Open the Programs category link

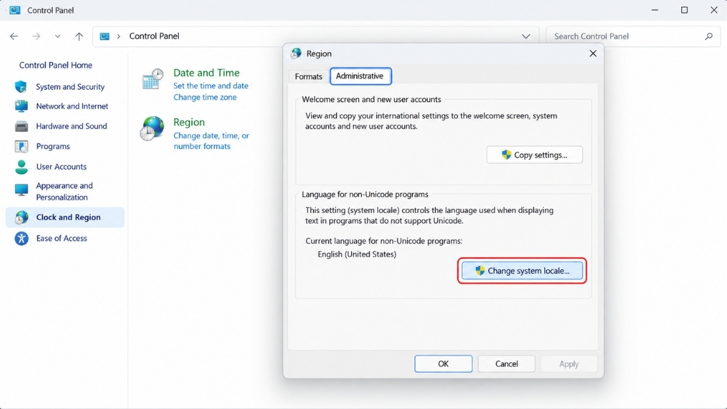coord(53,147)
